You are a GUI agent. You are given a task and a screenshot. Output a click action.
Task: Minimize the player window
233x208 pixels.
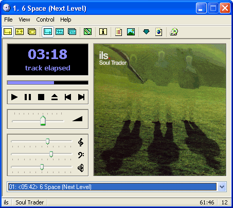[201, 8]
